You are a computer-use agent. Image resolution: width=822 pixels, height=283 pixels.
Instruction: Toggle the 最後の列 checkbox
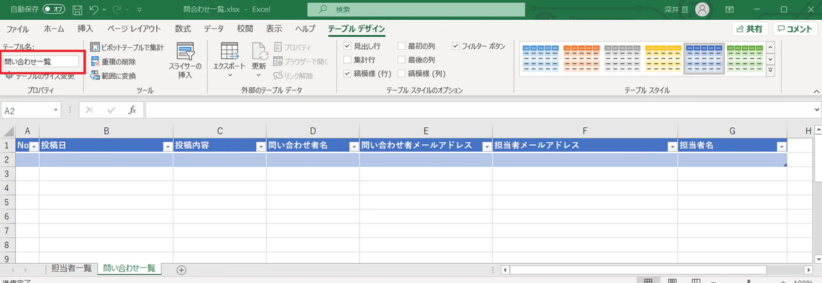401,59
